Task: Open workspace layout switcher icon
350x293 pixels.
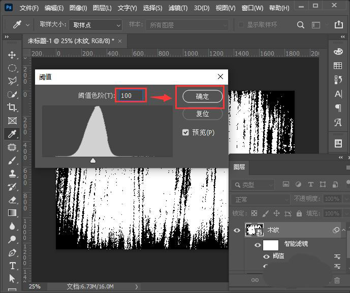Action: coord(316,25)
